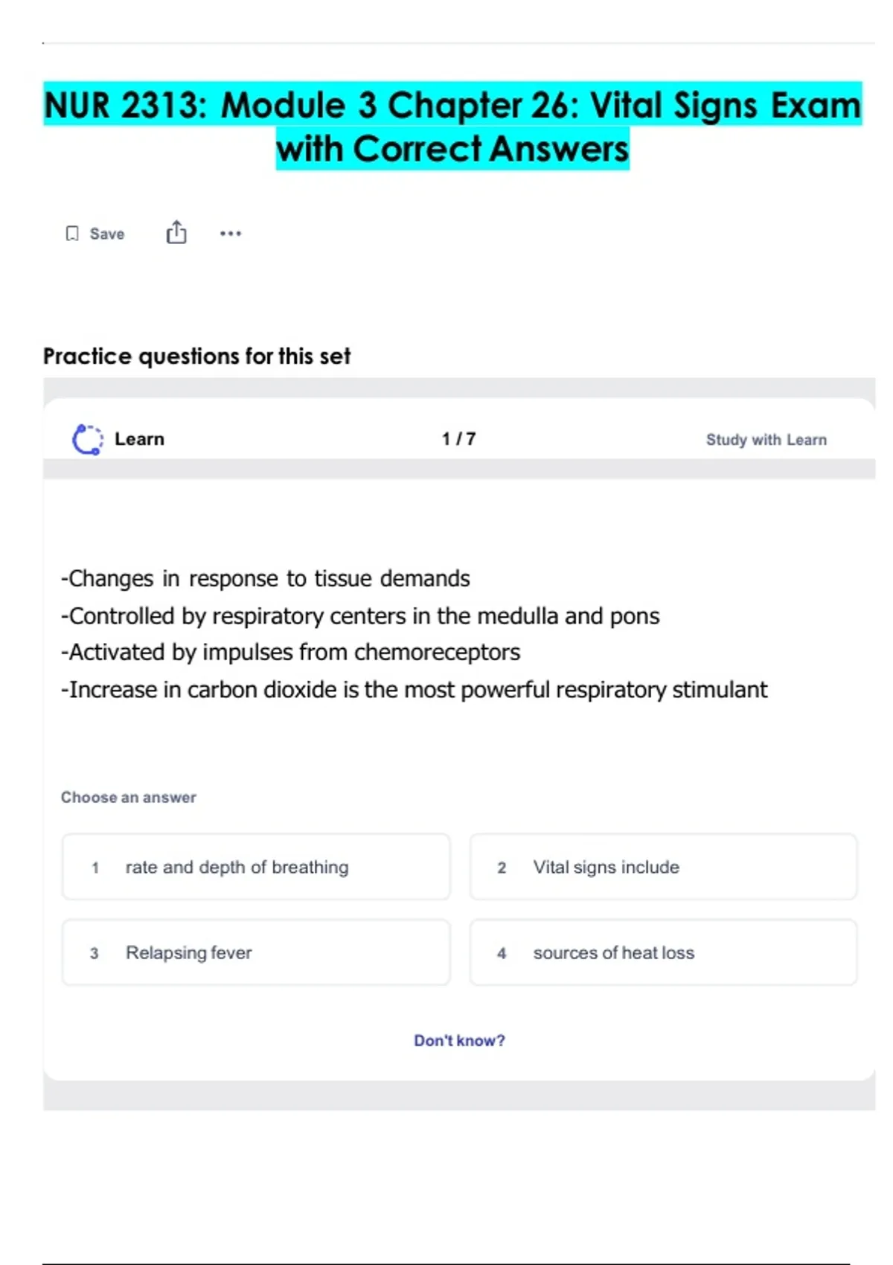Open the three-dot more options menu
893x1265 pixels.
(231, 234)
